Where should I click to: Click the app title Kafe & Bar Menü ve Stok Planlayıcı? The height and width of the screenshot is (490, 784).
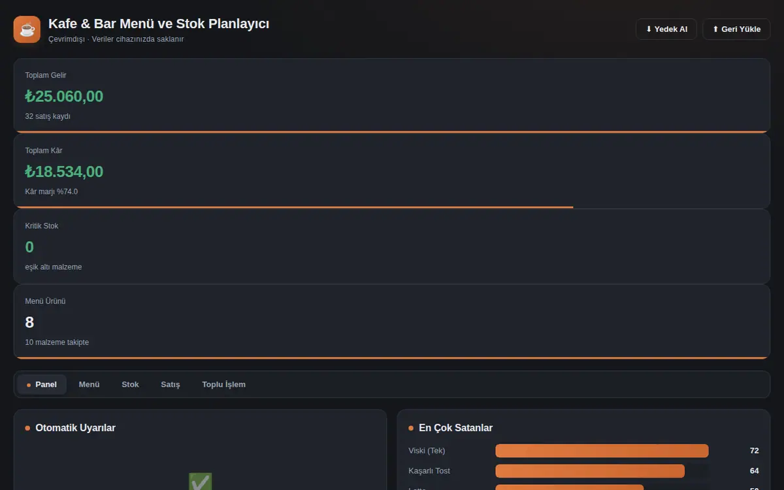(x=159, y=24)
